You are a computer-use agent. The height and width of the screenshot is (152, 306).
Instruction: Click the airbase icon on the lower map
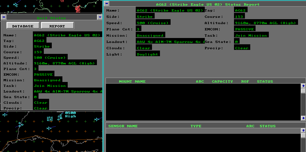(50, 119)
